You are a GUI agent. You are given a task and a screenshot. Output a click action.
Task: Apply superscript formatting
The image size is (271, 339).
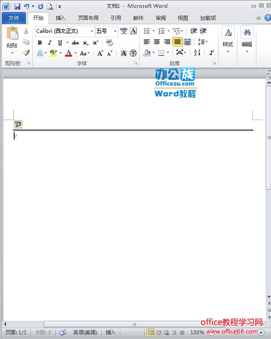[95, 43]
